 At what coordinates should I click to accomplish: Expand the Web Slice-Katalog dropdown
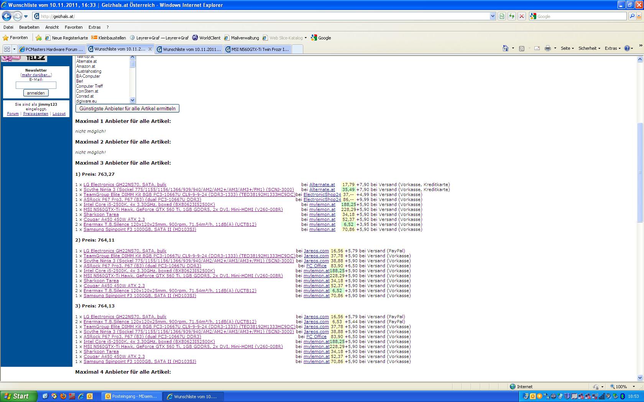pyautogui.click(x=306, y=38)
